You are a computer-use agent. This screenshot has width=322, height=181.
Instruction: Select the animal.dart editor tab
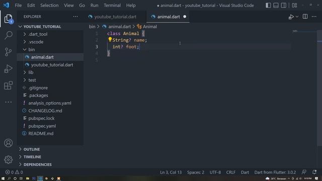(x=168, y=17)
